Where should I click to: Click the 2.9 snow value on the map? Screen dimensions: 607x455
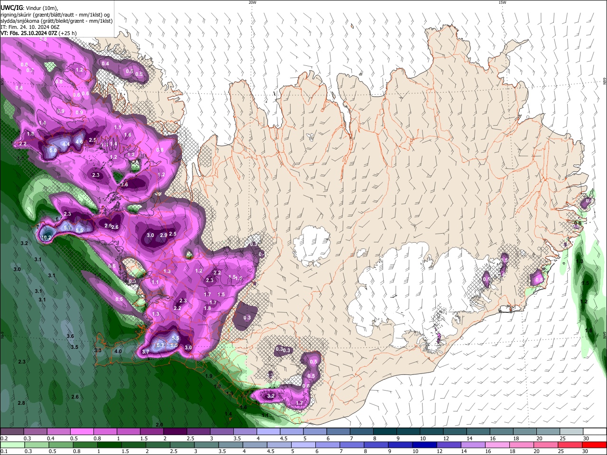click(164, 235)
